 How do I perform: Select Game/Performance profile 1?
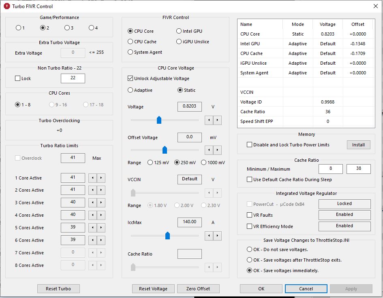(x=20, y=28)
